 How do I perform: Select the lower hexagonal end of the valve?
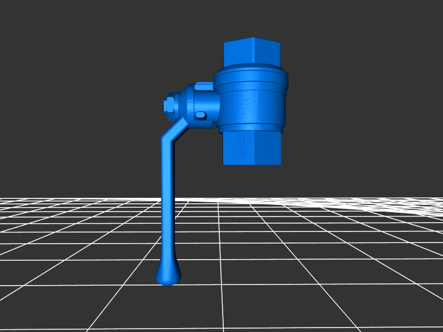click(252, 148)
